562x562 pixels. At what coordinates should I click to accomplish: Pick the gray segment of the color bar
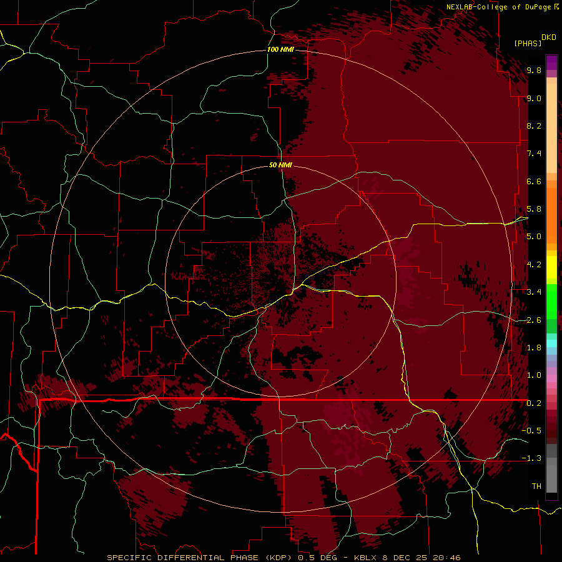tap(551, 469)
